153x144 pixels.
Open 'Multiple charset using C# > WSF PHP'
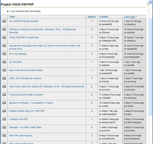27,111
